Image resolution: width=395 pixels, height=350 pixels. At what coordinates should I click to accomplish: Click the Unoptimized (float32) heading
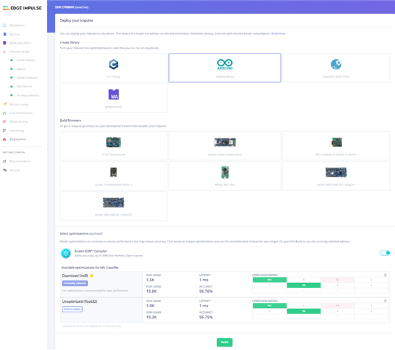click(x=80, y=302)
